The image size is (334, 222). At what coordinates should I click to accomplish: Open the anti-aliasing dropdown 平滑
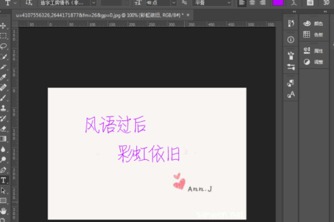212,3
